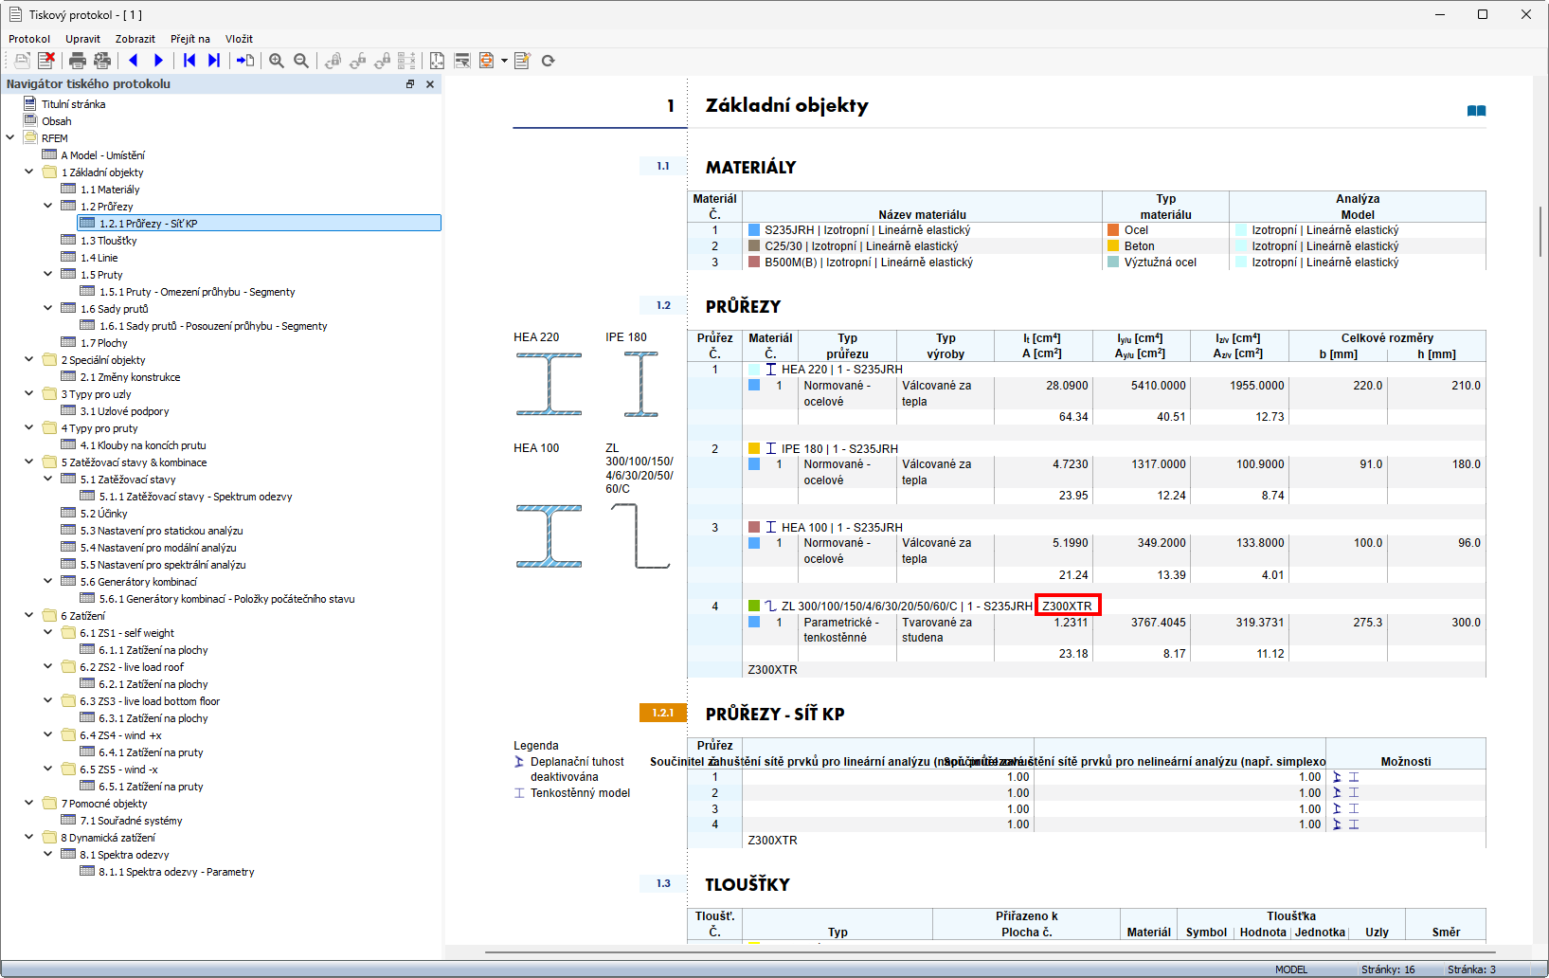Select the beton yellow color swatch in Materiály

tap(1111, 245)
